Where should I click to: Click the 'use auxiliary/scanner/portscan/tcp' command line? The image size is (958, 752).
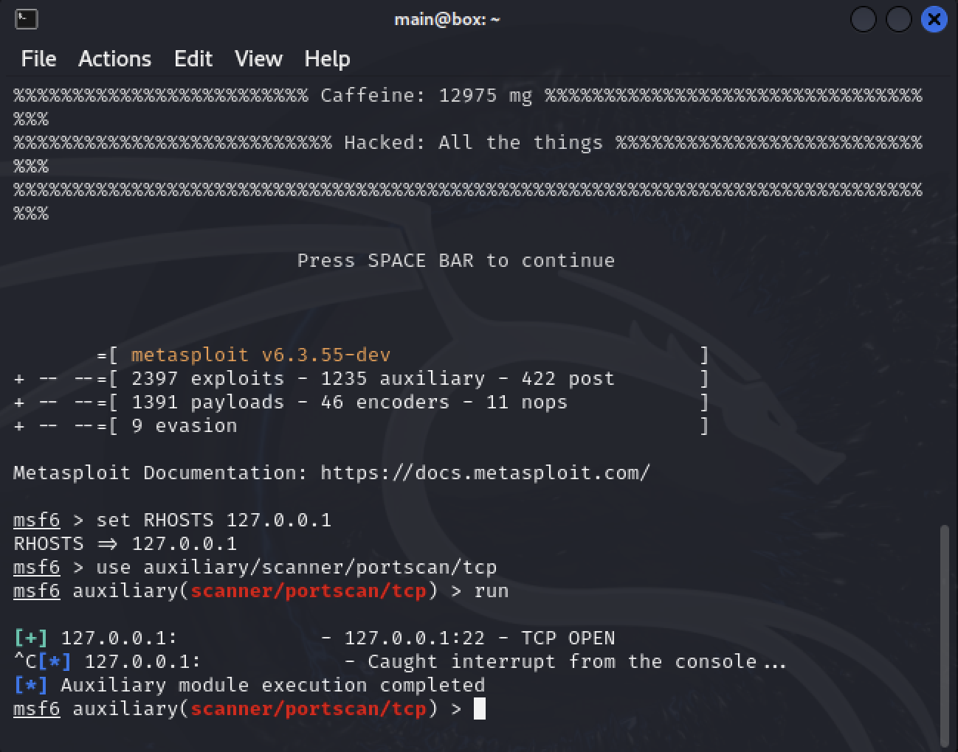[296, 567]
